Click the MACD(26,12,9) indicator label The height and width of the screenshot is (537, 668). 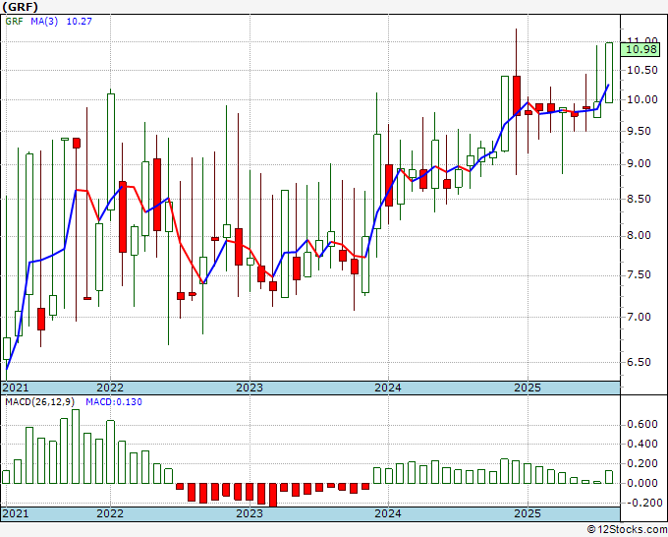[x=40, y=402]
